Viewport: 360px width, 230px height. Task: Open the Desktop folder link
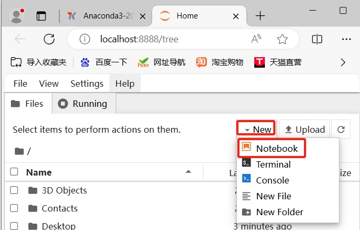pyautogui.click(x=59, y=226)
